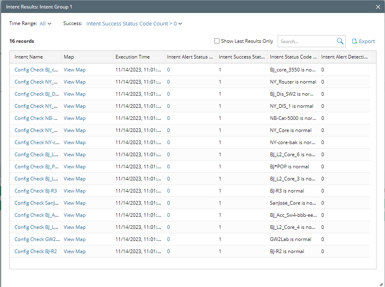Click View Map for GW2Lab row
385x287 pixels.
tap(75, 239)
